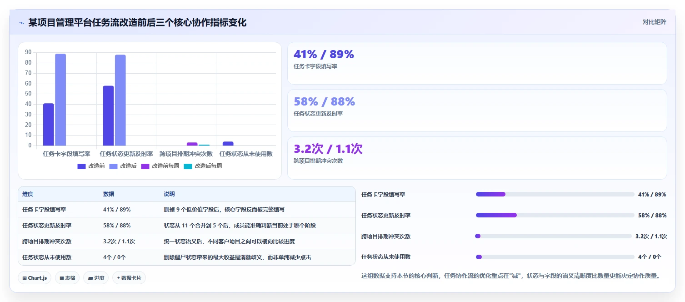Click the description about 状态从 11 个合并到 5 个
Viewport: 685px width, 302px height.
(240, 226)
